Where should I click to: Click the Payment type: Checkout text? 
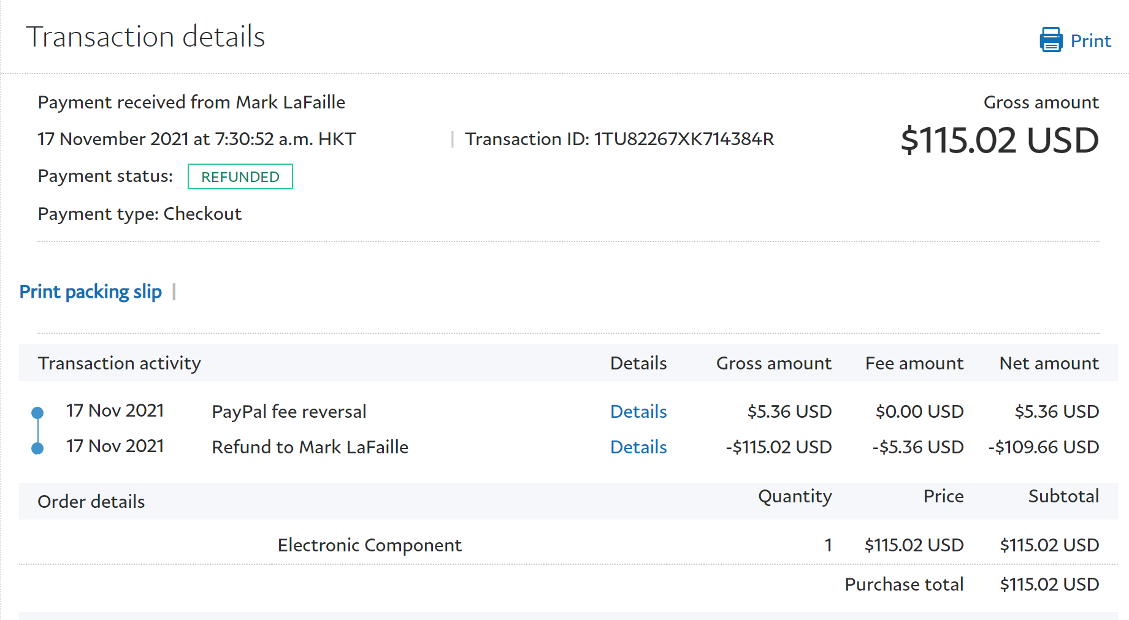[139, 214]
